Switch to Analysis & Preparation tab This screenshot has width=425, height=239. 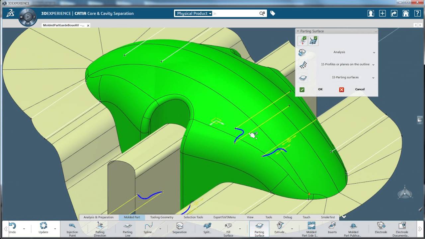pos(99,217)
